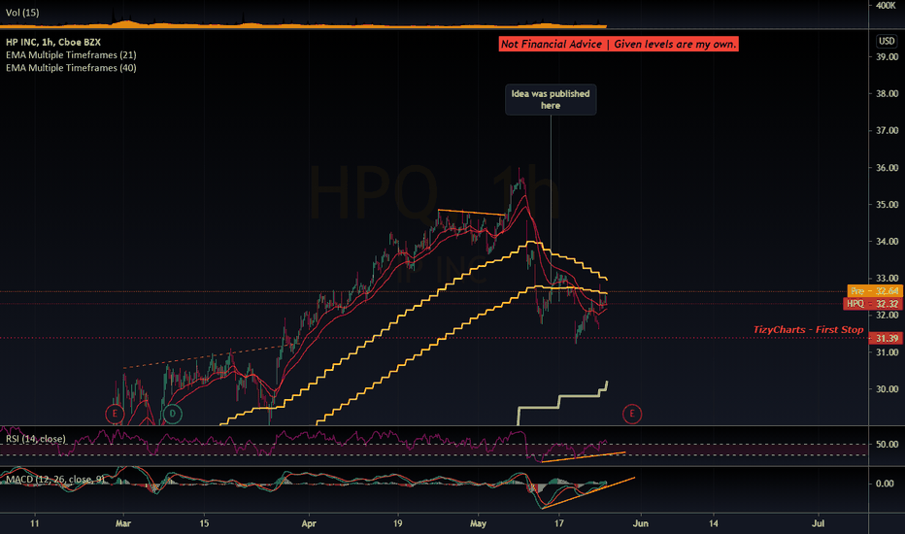Click the 'Apr' date axis label
Screen dimensions: 905x534
(x=309, y=523)
